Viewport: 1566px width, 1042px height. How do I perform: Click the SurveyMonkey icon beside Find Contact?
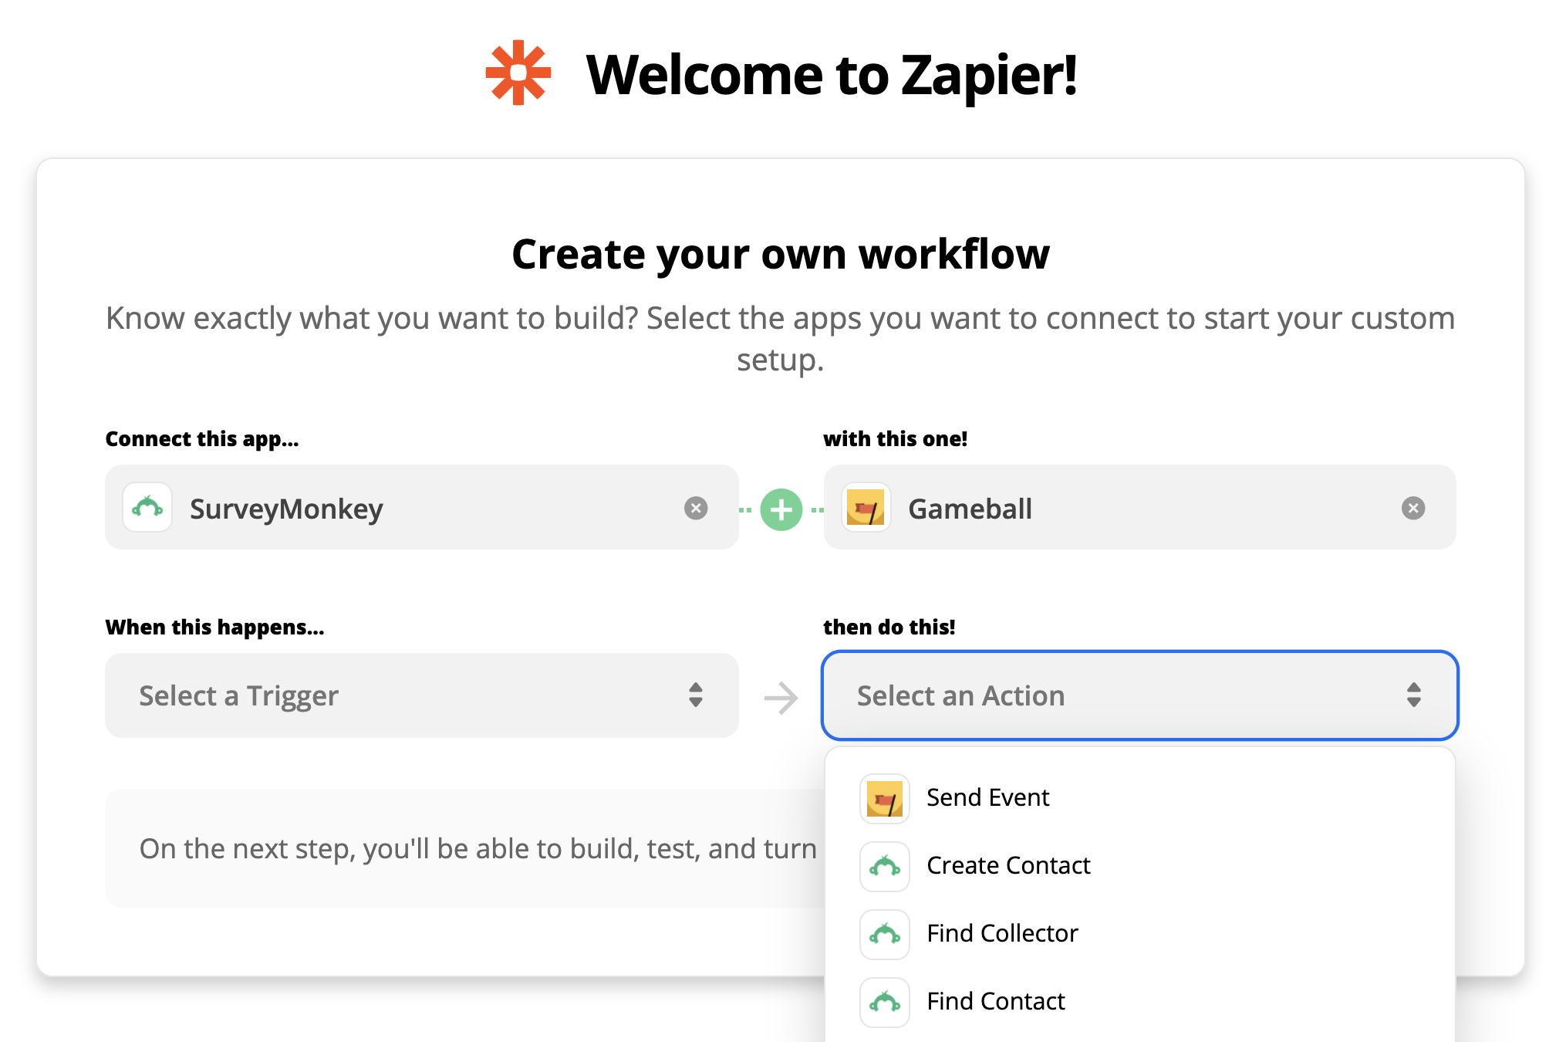click(x=884, y=1003)
